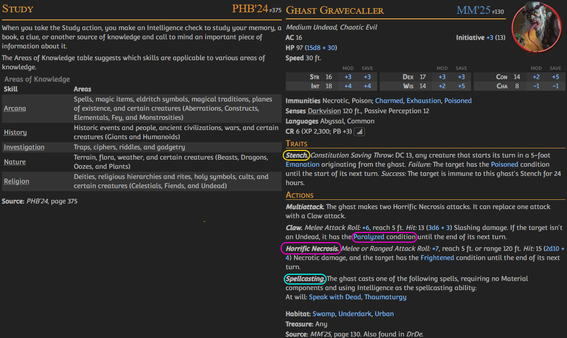Click the p130 page reference

click(498, 12)
